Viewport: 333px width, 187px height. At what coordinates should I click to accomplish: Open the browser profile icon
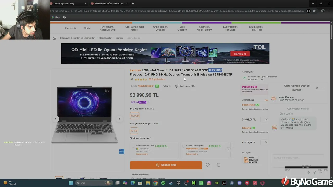[323, 11]
